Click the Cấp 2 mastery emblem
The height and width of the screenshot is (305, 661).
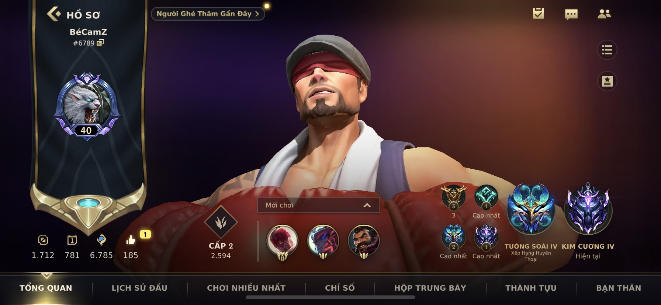point(221,222)
